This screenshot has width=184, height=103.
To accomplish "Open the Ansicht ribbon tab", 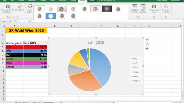I will pyautogui.click(x=73, y=1).
